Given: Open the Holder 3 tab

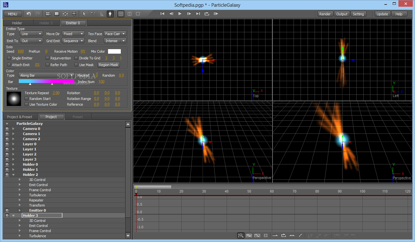Looking at the screenshot, I should [46, 23].
